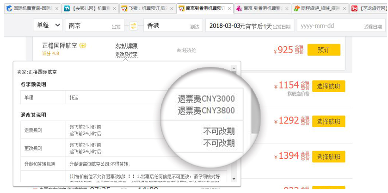Click the 支持儿童票 link
The height and width of the screenshot is (193, 388).
pyautogui.click(x=126, y=45)
